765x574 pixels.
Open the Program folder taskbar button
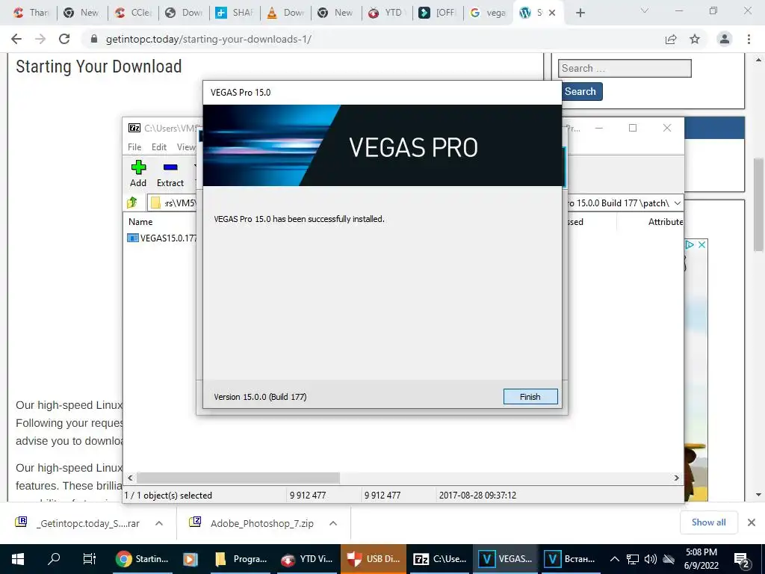coord(242,558)
